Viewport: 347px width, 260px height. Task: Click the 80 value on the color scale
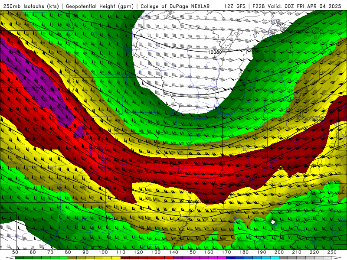(x=68, y=252)
